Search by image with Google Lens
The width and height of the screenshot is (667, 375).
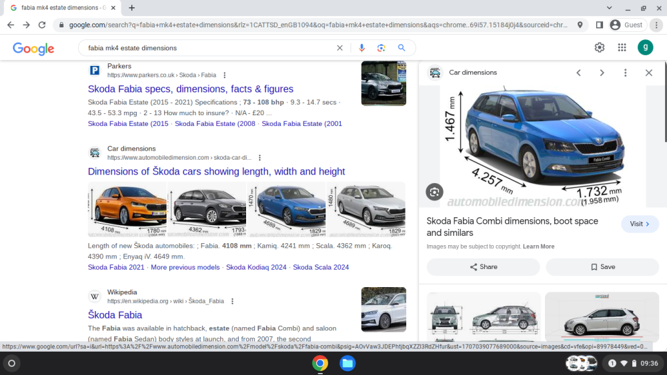[x=381, y=48]
